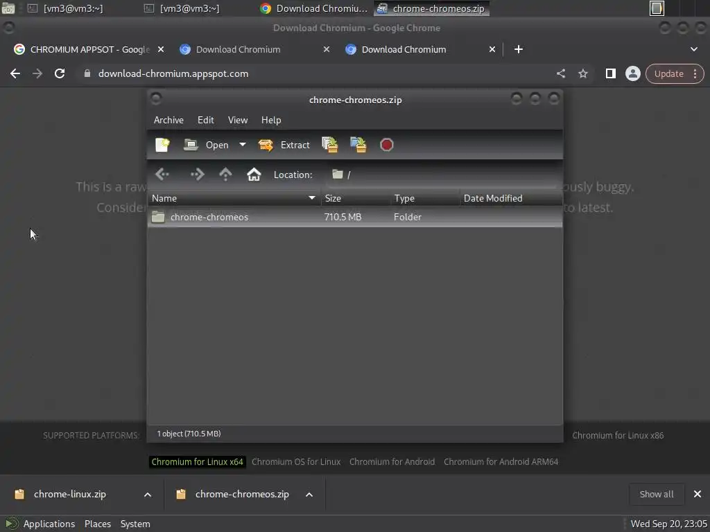Screen dimensions: 710x532
Task: Click the address bar URL
Action: pyautogui.click(x=173, y=73)
